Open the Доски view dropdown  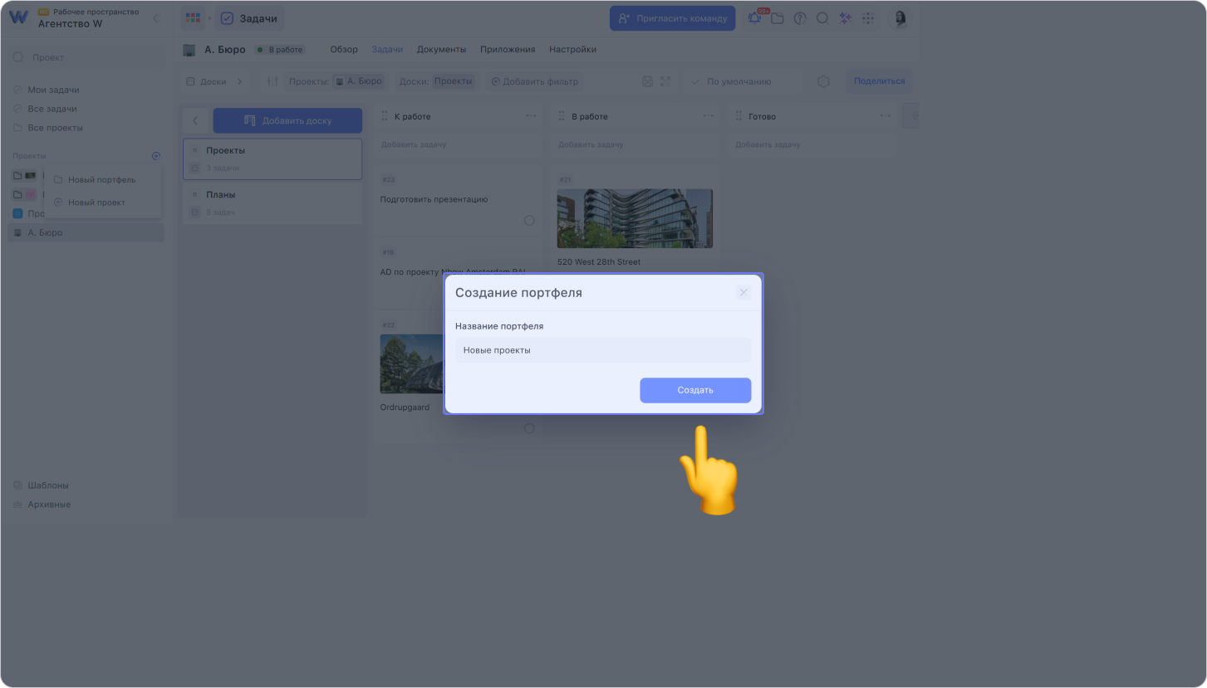tap(215, 81)
